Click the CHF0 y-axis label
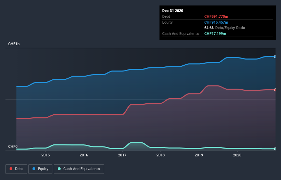 point(13,146)
